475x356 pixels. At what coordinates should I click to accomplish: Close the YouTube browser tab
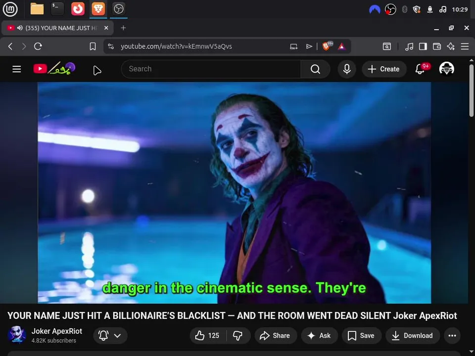coord(106,28)
